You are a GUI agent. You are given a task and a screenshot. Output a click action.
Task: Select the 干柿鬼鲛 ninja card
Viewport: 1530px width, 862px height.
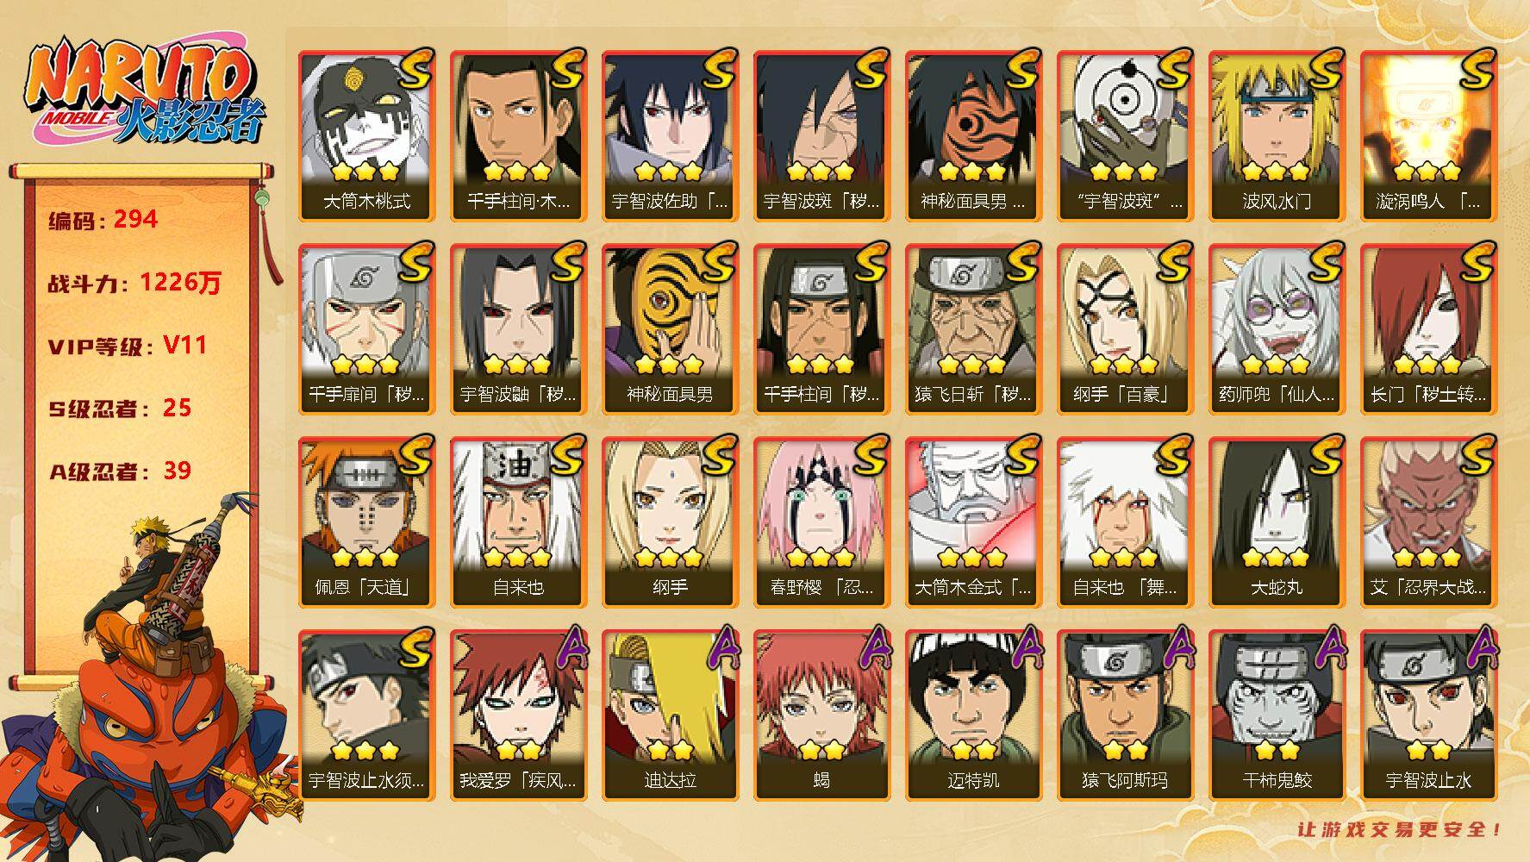(x=1277, y=715)
